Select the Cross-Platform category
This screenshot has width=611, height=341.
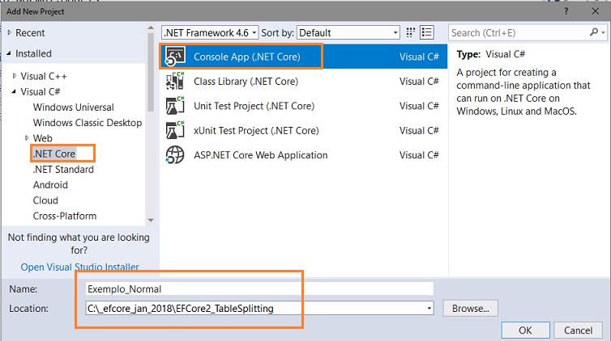click(x=65, y=216)
